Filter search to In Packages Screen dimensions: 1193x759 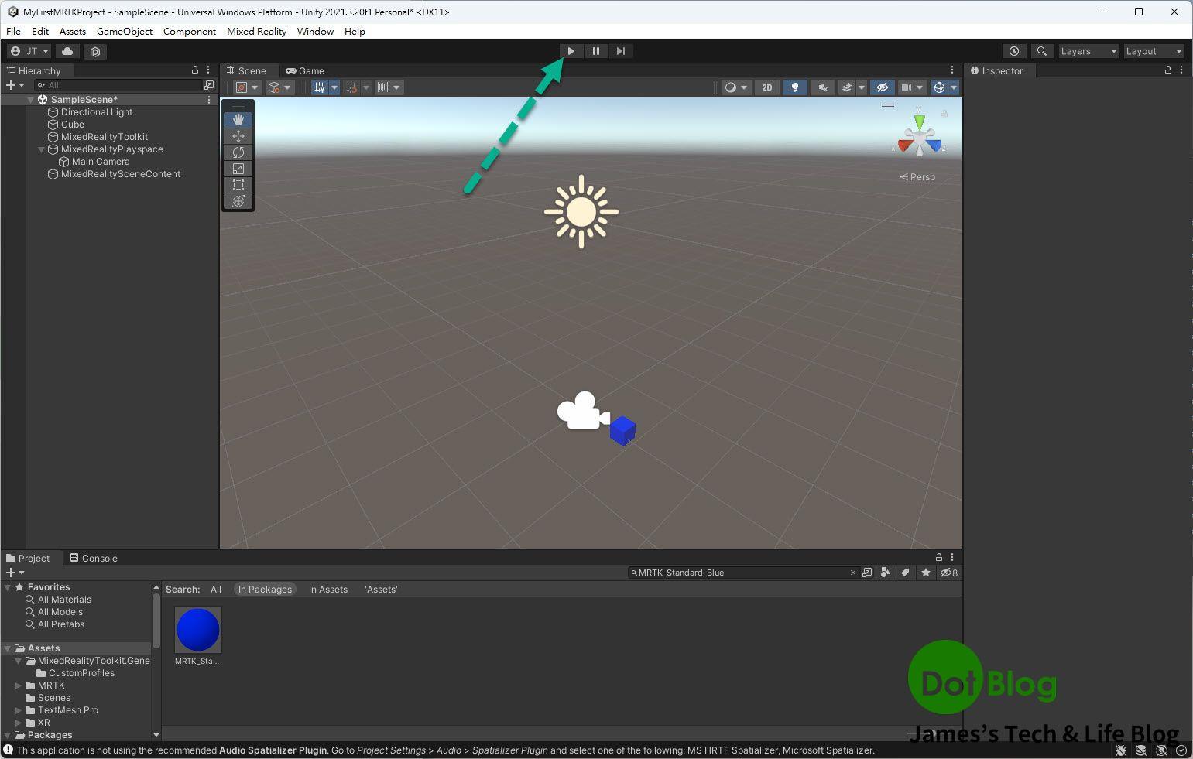point(265,590)
